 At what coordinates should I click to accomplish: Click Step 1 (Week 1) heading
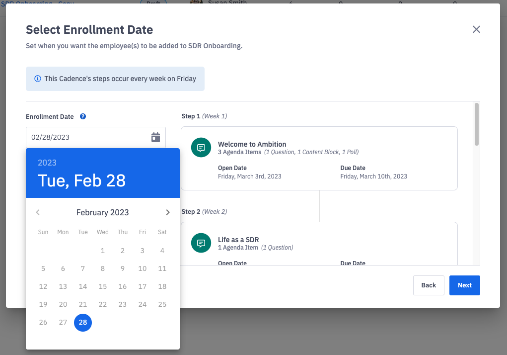click(x=204, y=116)
